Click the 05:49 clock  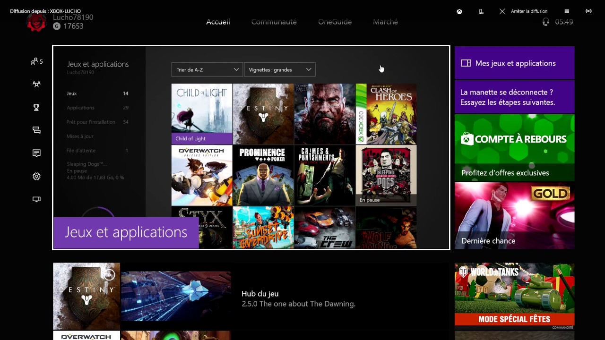click(564, 22)
